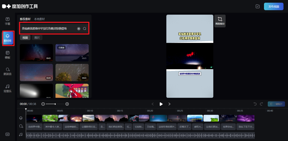The image size is (288, 141).
Task: Select subtitle segment 还揭示了...
Action: point(185,127)
